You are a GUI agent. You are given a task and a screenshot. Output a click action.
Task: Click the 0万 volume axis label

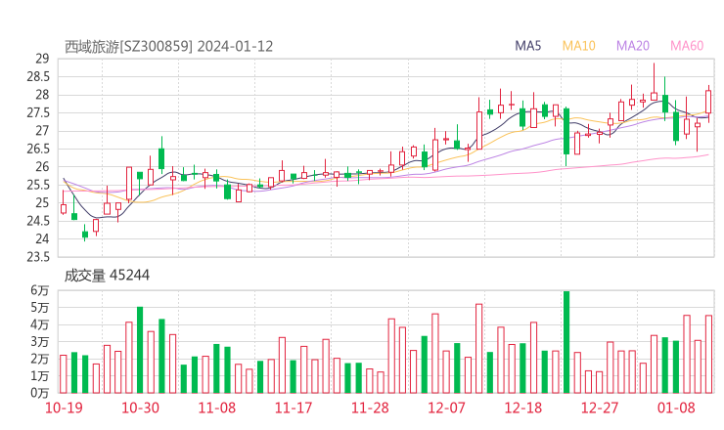click(x=40, y=393)
